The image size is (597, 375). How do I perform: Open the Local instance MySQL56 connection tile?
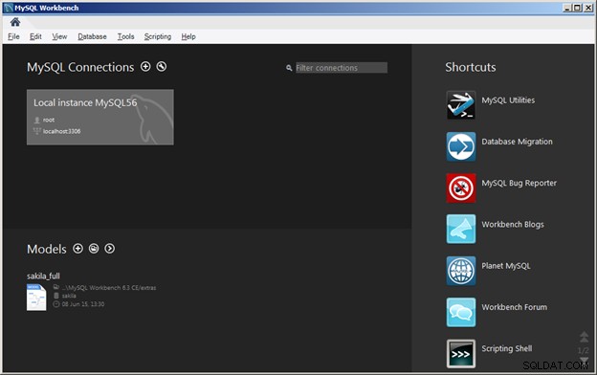(x=100, y=118)
